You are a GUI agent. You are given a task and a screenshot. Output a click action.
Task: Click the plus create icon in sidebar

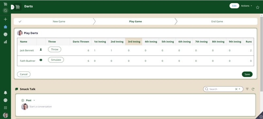[5, 20]
